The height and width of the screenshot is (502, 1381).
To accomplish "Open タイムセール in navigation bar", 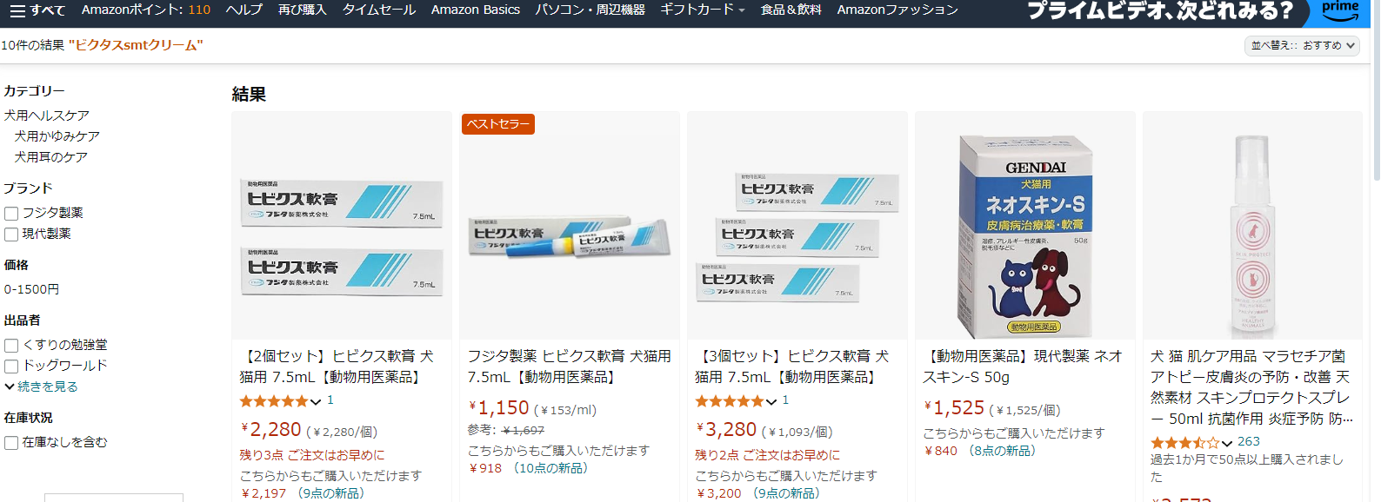I will 379,10.
